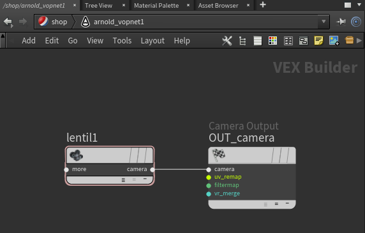This screenshot has height=233, width=365.
Task: Click the camera output connector on lentil1
Action: click(x=153, y=170)
